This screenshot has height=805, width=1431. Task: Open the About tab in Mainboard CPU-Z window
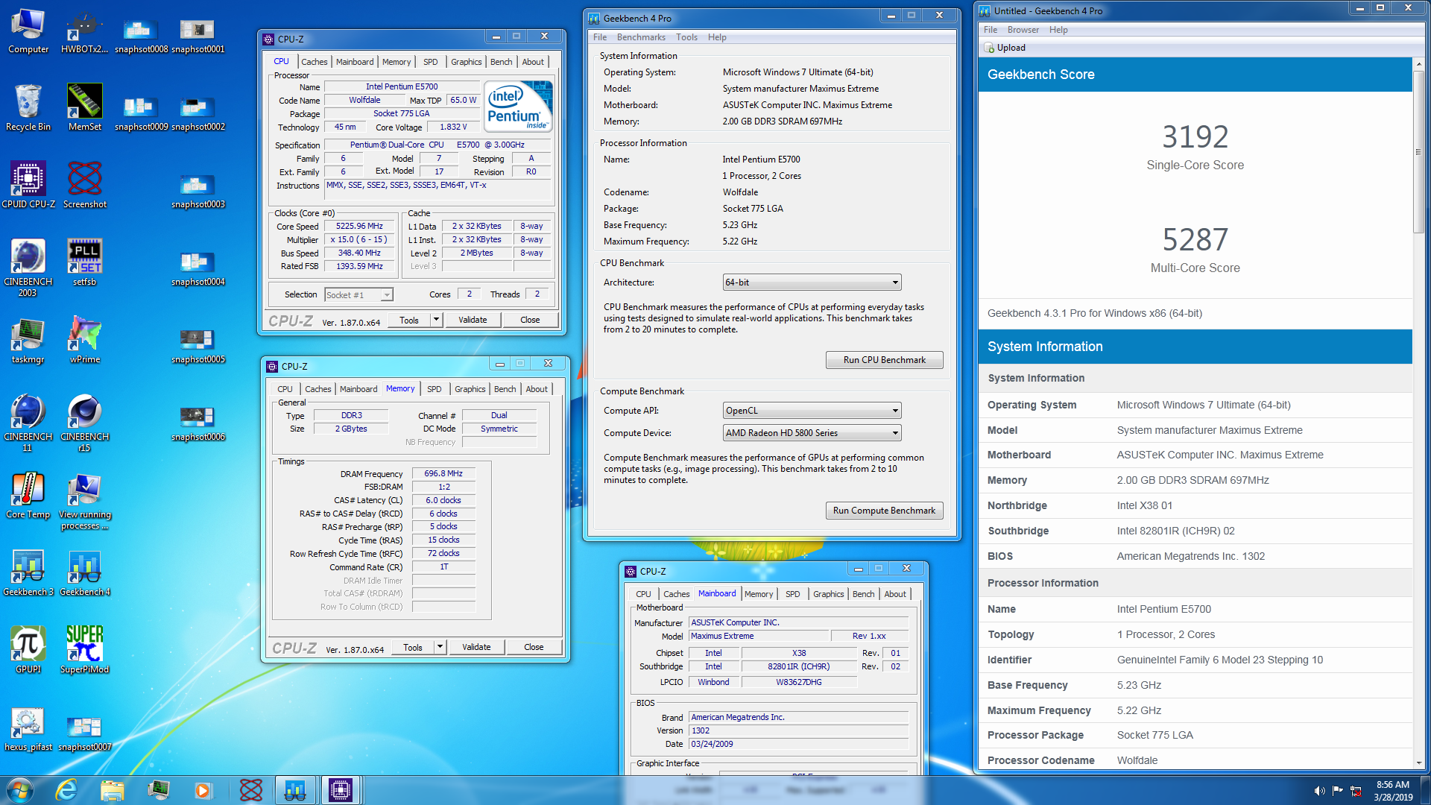tap(895, 594)
